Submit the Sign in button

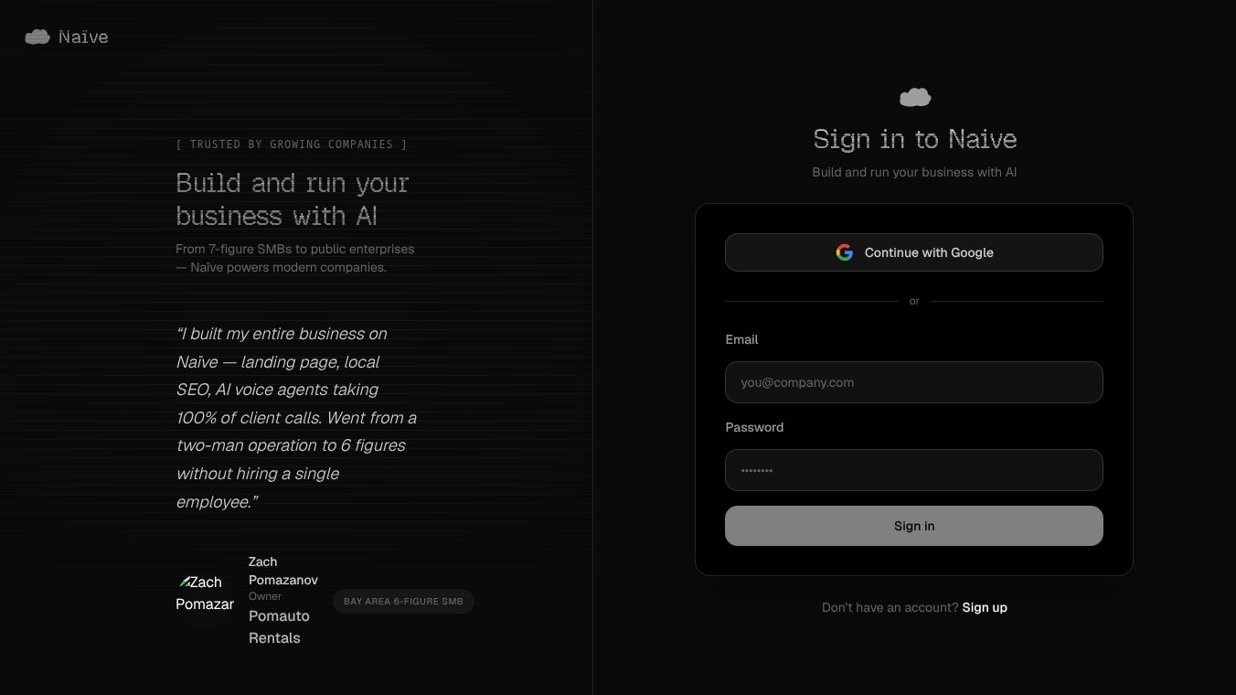[914, 526]
